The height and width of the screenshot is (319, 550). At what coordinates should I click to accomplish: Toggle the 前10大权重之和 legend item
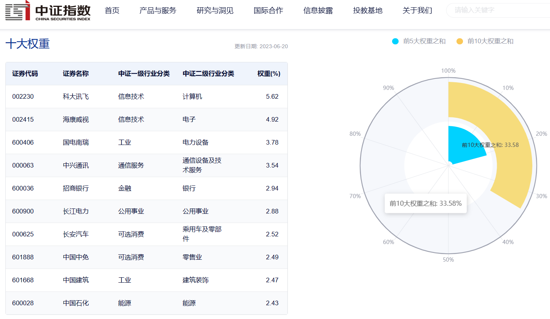(485, 41)
